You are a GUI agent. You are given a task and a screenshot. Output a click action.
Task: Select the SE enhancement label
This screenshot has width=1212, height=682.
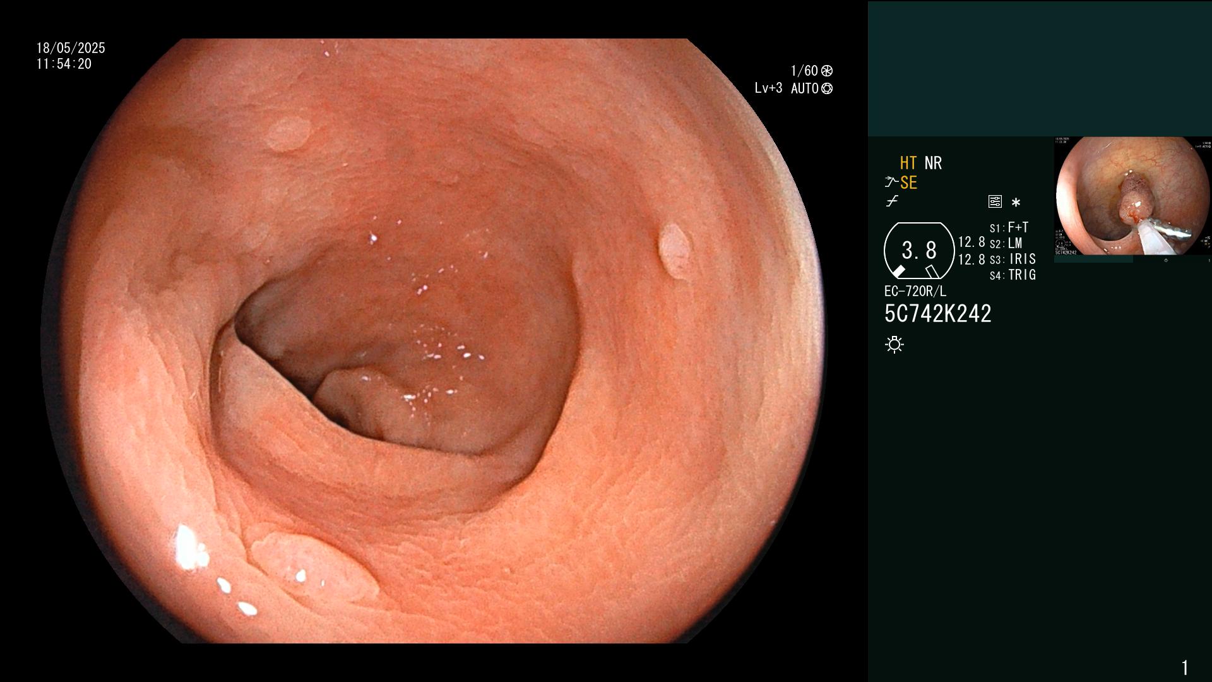point(908,182)
